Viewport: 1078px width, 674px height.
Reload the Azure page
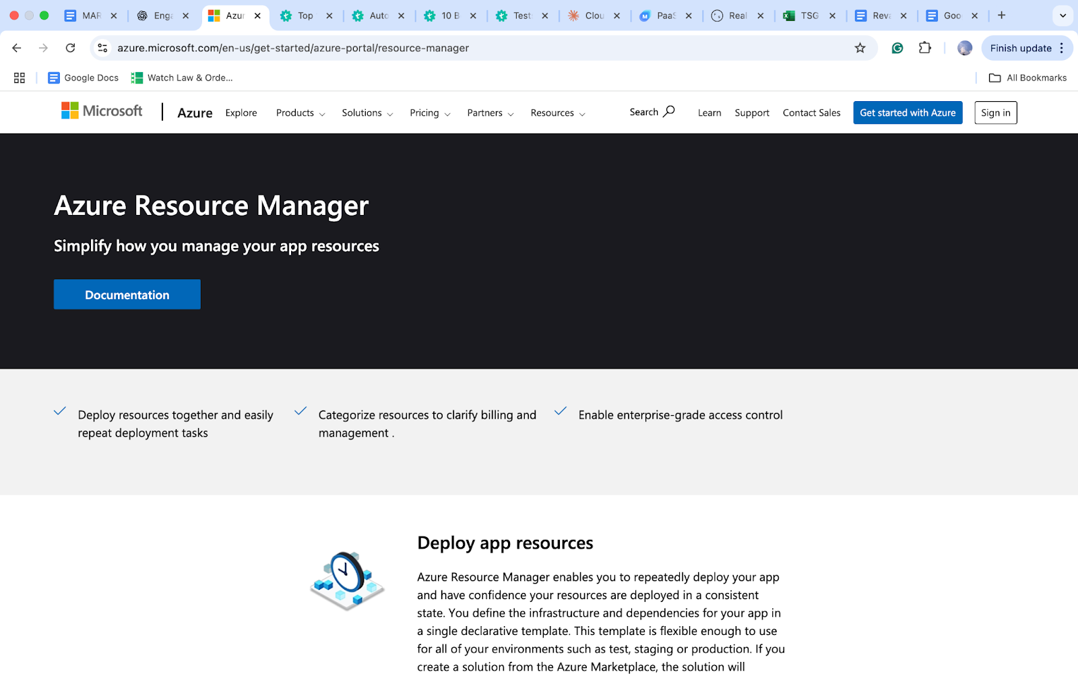click(x=70, y=48)
